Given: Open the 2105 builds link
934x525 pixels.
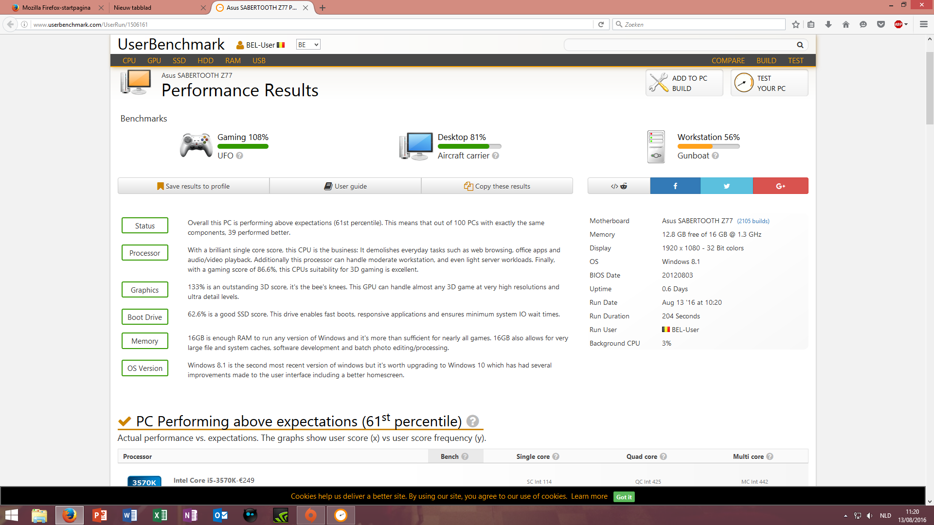Looking at the screenshot, I should [x=753, y=221].
